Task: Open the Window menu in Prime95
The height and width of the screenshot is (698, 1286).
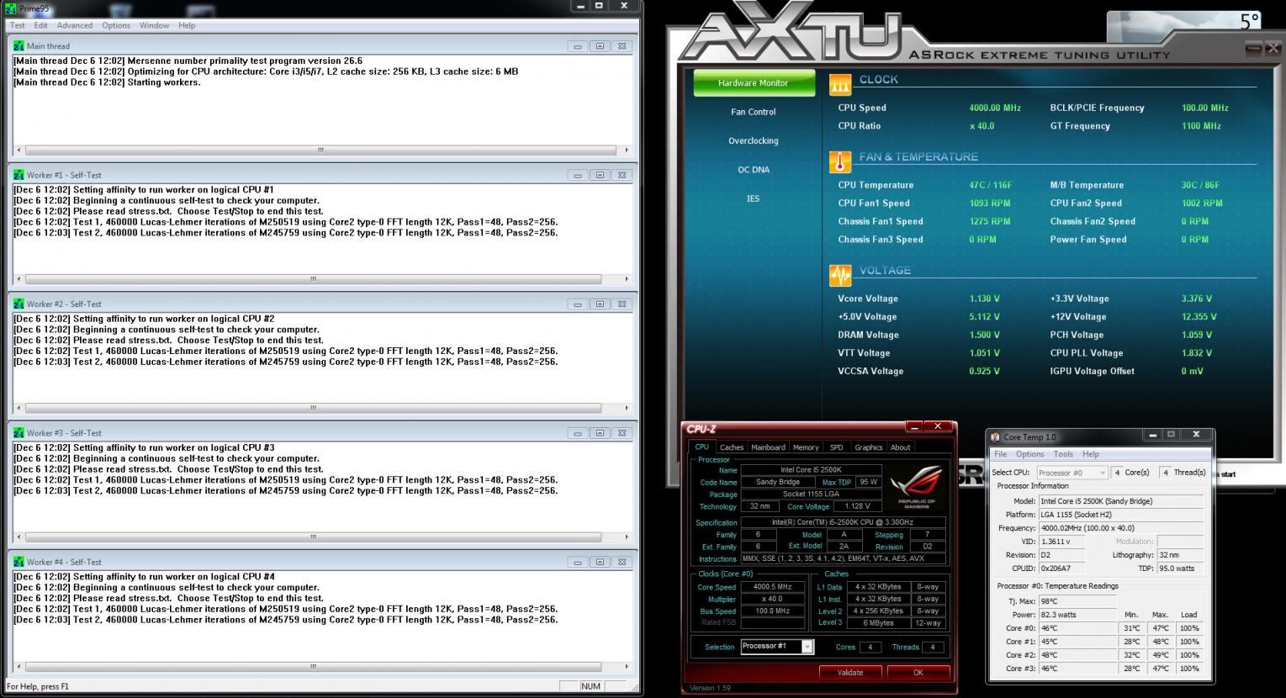Action: click(x=154, y=25)
